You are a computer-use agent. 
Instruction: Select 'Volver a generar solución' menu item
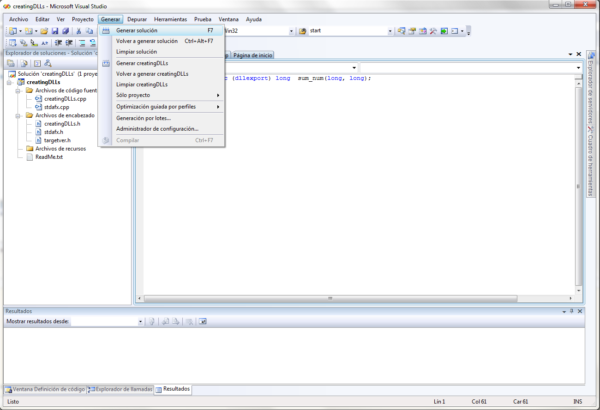(161, 41)
